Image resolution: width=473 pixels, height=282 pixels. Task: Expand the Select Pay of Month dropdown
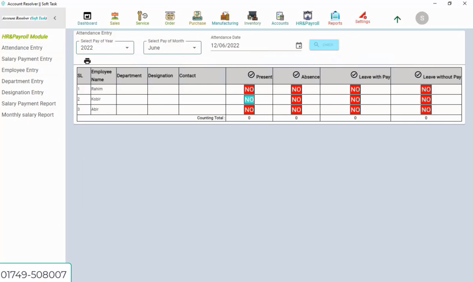pyautogui.click(x=194, y=47)
